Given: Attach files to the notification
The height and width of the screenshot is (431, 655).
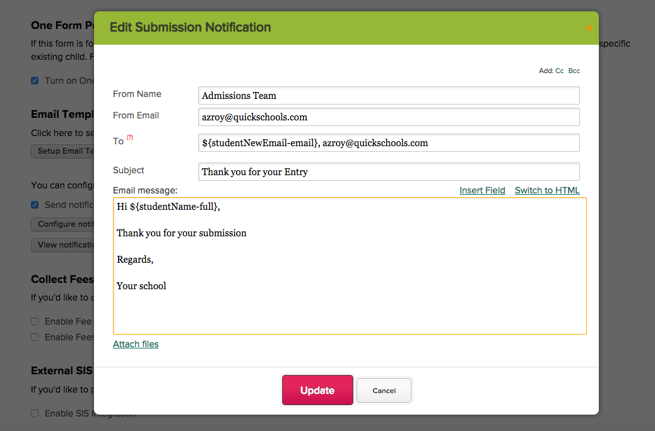Looking at the screenshot, I should (136, 344).
